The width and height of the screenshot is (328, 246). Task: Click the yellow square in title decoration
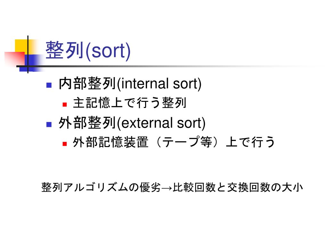22,46
